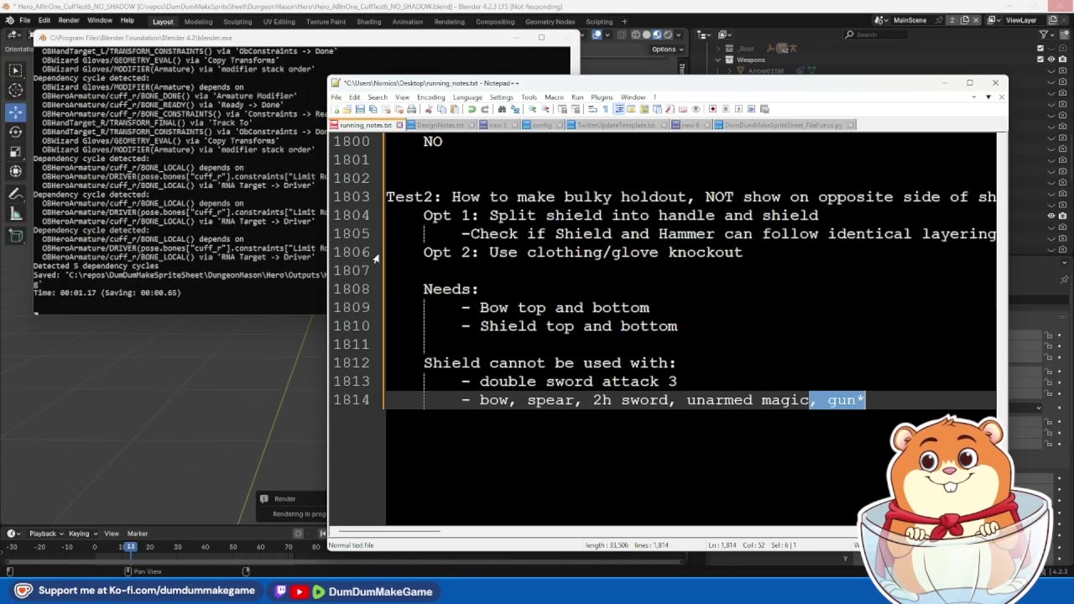Image resolution: width=1074 pixels, height=604 pixels.
Task: Toggle timeline auto keying record button
Action: 298,534
